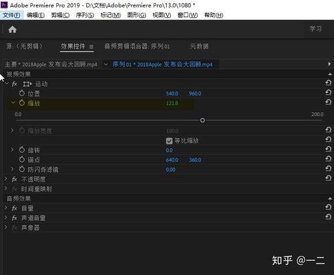This screenshot has width=334, height=275.
Task: Uncheck the Uniform Scale (等比缩放) checkbox
Action: click(x=169, y=141)
